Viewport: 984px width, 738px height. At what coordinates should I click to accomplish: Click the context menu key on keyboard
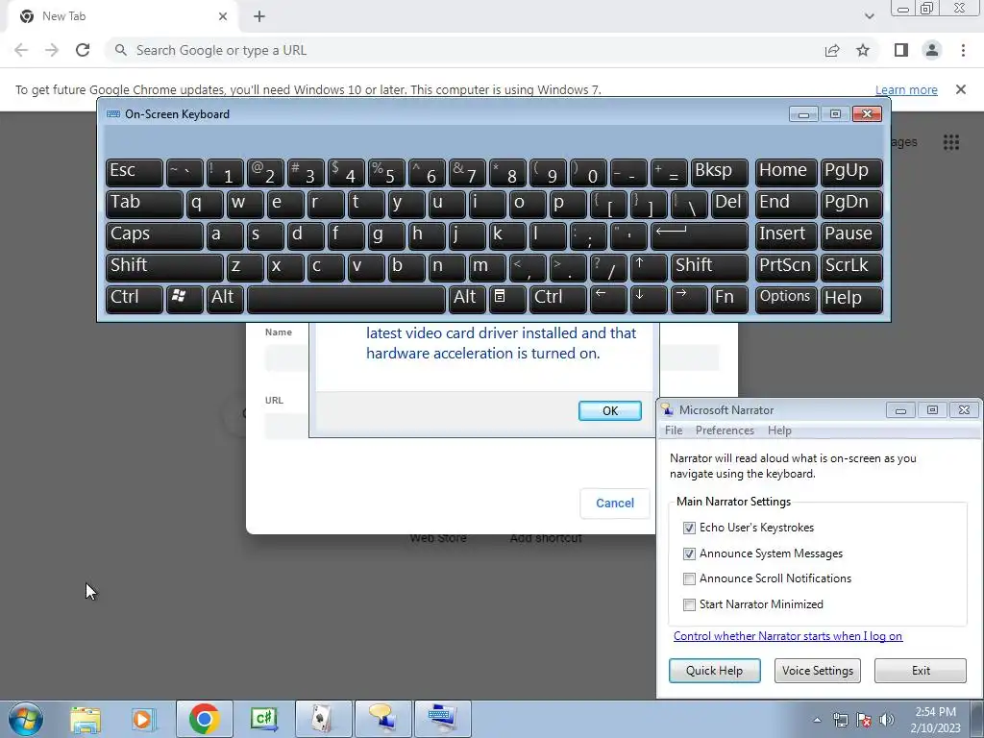507,299
